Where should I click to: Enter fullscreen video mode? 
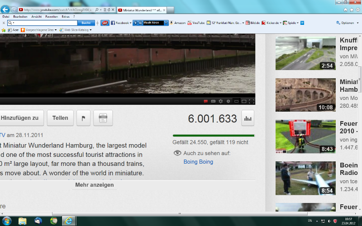tap(252, 101)
